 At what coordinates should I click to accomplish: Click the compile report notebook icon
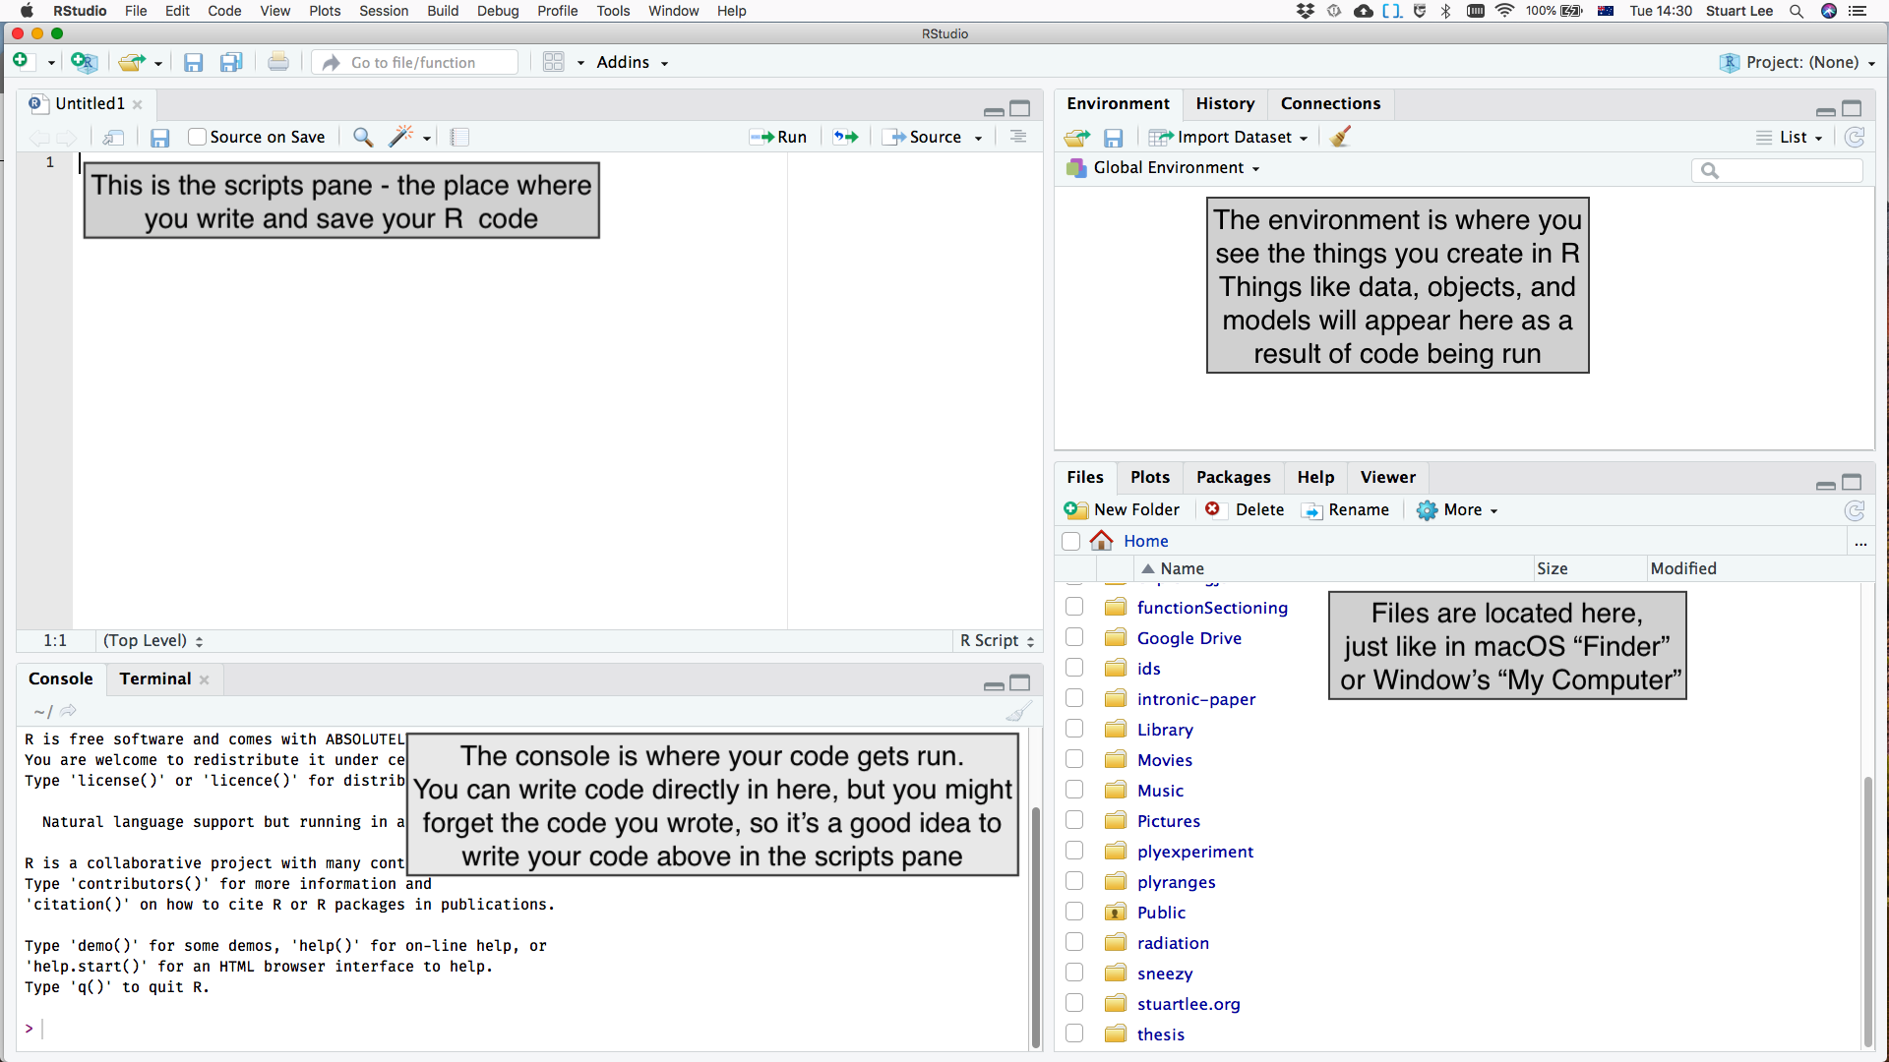pyautogui.click(x=459, y=137)
